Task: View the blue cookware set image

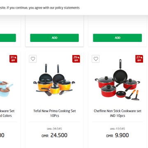Action: click(x=6, y=89)
